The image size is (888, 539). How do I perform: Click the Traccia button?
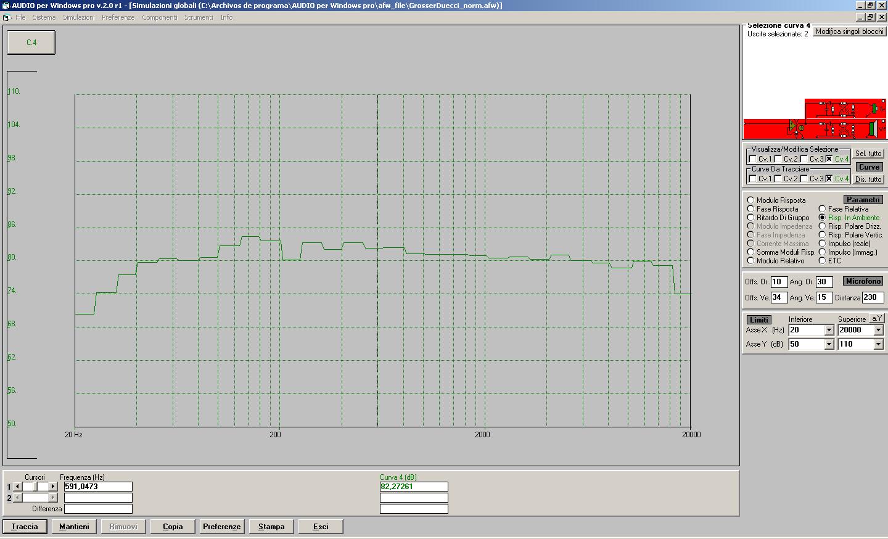click(x=25, y=527)
